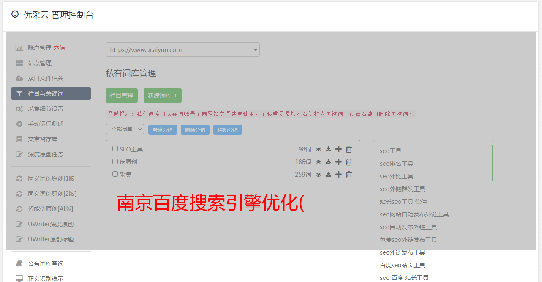The height and width of the screenshot is (282, 542).
Task: Add keywords to SEO工具 with plus icon
Action: pyautogui.click(x=338, y=149)
